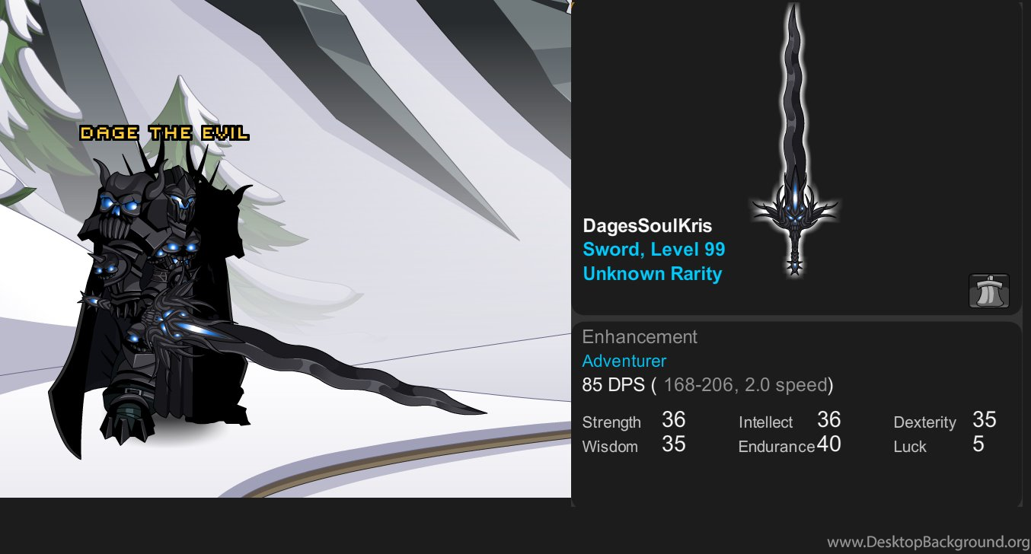Click the DagesSoulKris item name

pyautogui.click(x=647, y=225)
